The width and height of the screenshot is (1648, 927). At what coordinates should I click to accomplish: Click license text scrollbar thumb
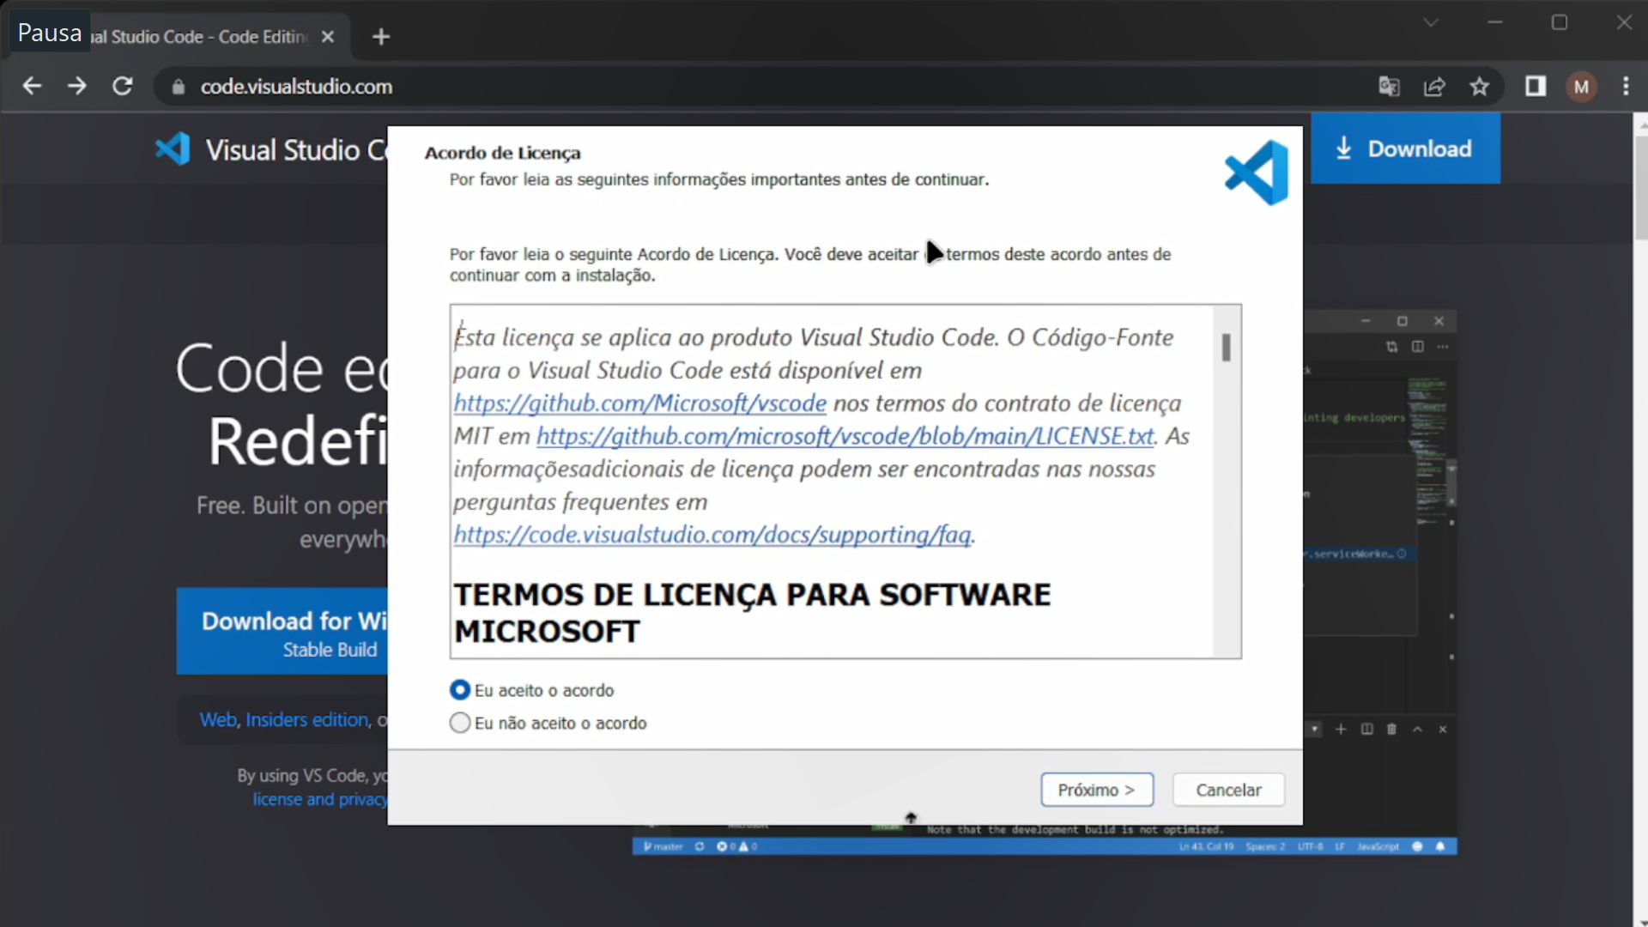pos(1226,348)
